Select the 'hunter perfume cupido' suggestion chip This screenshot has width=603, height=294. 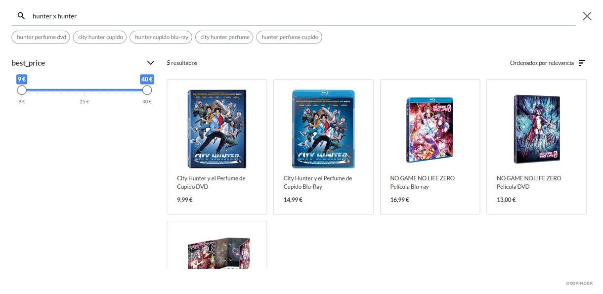click(290, 37)
